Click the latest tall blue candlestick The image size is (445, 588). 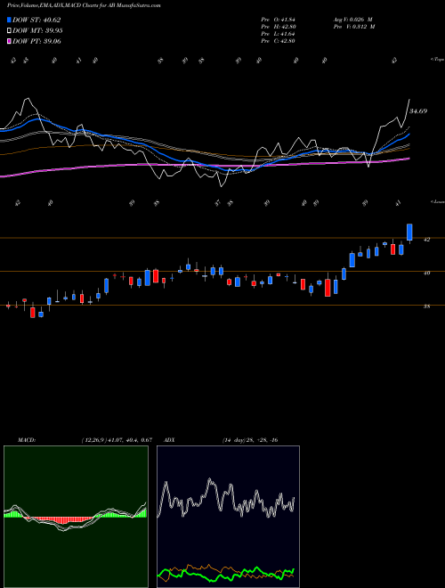(409, 233)
